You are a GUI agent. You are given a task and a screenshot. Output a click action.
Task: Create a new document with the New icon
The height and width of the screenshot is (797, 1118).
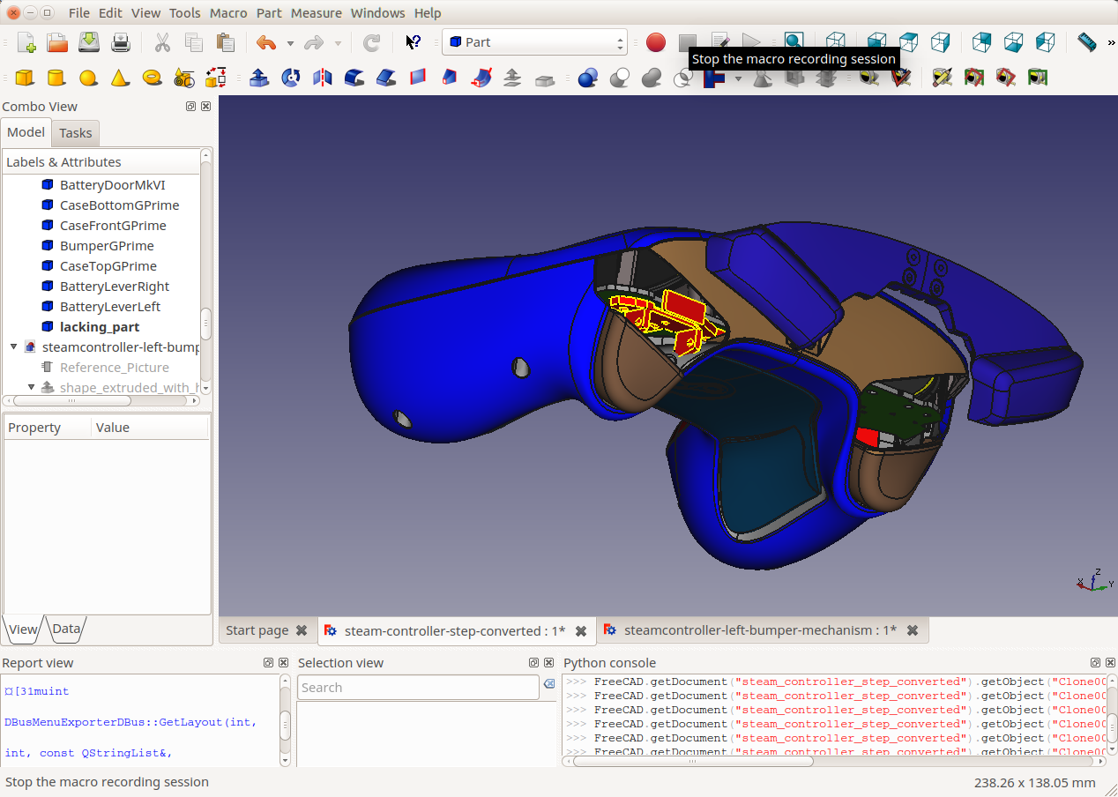click(26, 42)
